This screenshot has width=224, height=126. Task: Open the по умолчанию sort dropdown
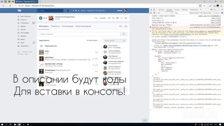[x=93, y=41]
